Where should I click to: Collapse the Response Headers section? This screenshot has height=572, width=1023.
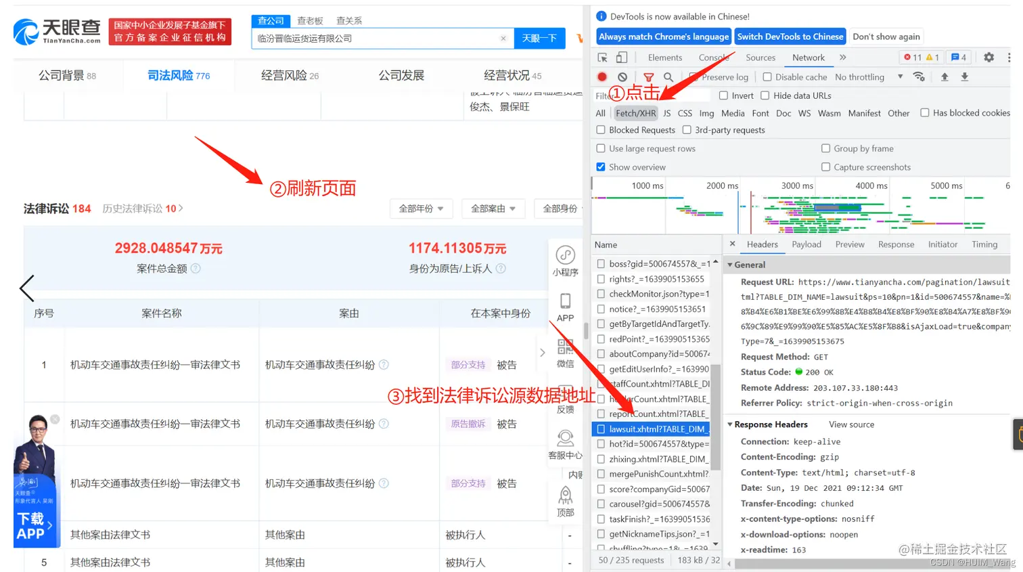tap(730, 424)
